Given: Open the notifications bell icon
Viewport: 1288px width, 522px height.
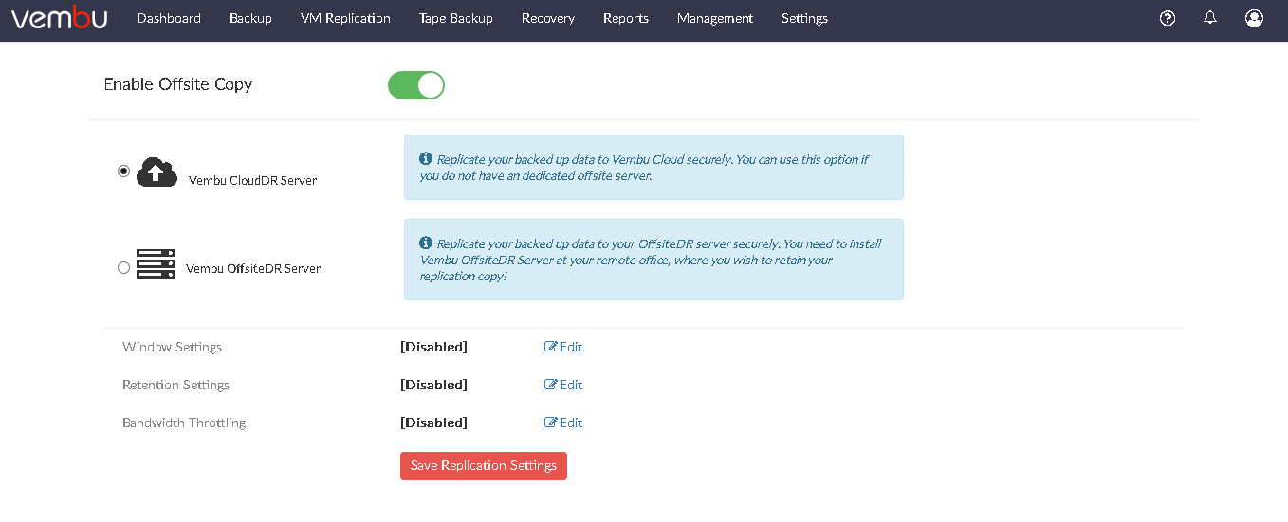Looking at the screenshot, I should click(x=1210, y=18).
